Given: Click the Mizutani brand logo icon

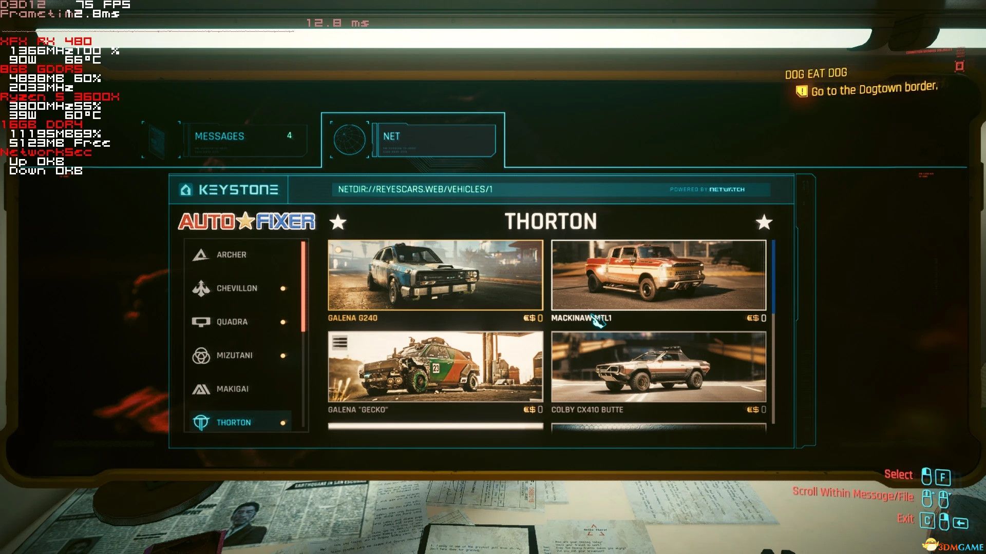Looking at the screenshot, I should [x=201, y=355].
